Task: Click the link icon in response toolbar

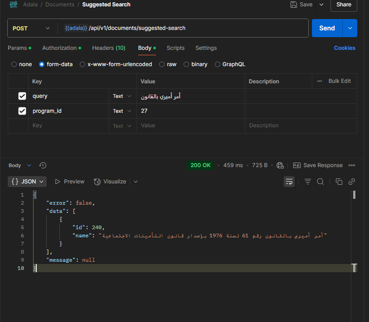Action: tap(351, 182)
